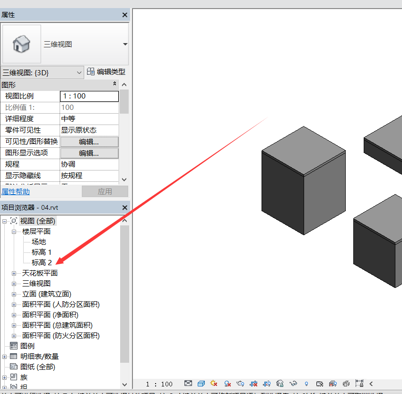Click the Edit Type (编辑类型) icon button
Viewport: 402px width, 394px height.
click(91, 72)
